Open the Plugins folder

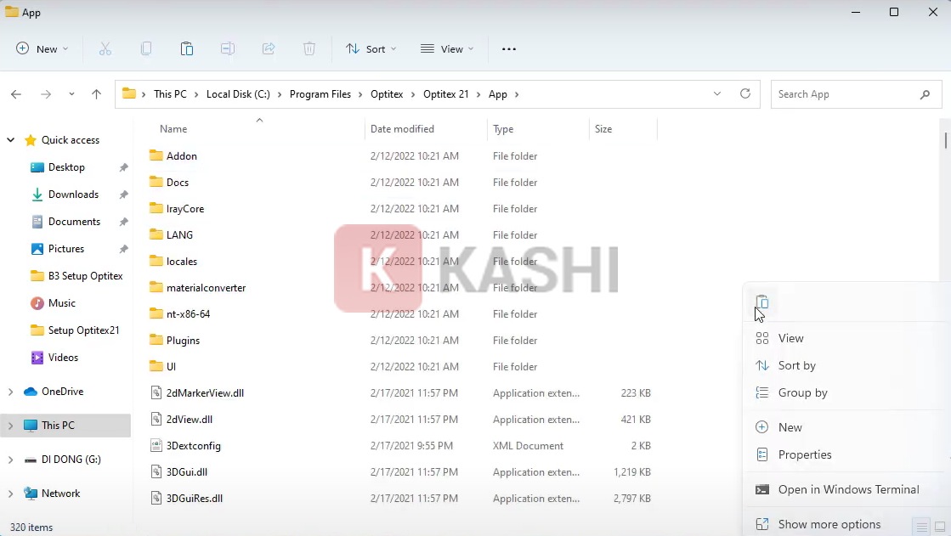[x=183, y=341]
